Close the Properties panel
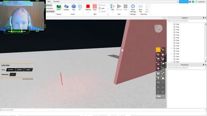 (x=206, y=65)
